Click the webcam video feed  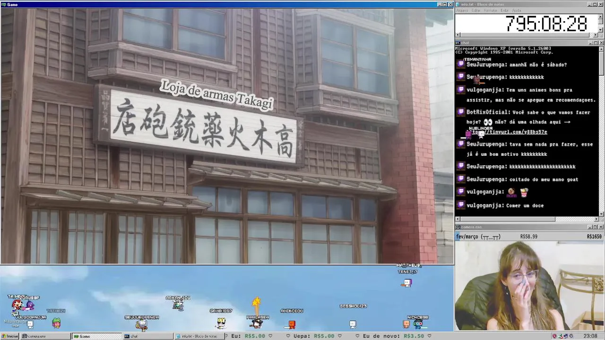[529, 286]
